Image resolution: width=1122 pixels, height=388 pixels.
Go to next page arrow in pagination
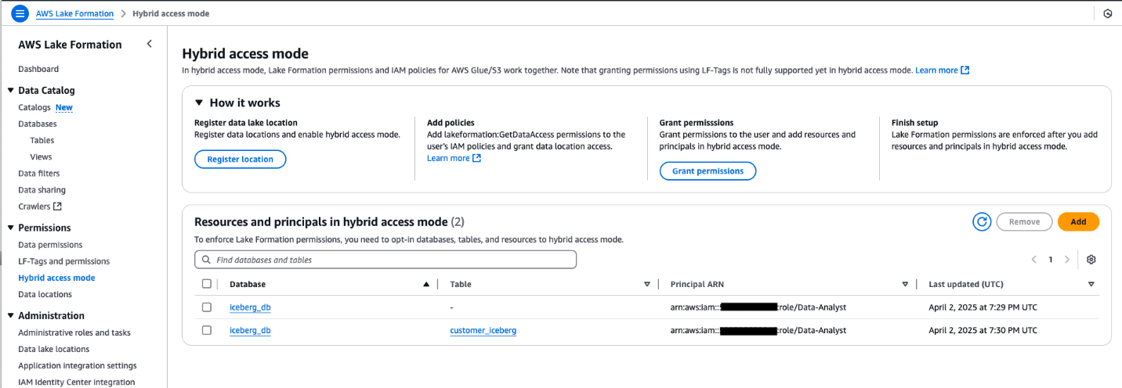coord(1067,260)
